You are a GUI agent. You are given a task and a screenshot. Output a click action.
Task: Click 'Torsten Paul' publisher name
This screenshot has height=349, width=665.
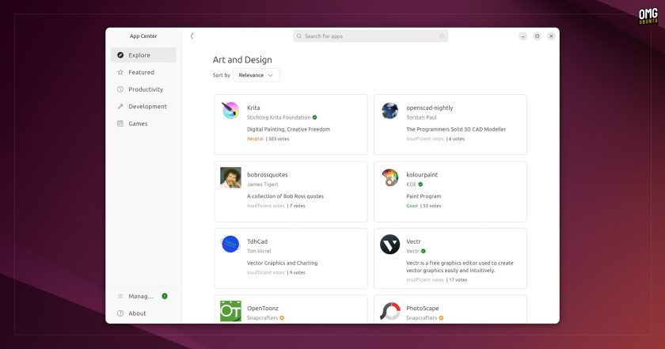[x=421, y=117]
